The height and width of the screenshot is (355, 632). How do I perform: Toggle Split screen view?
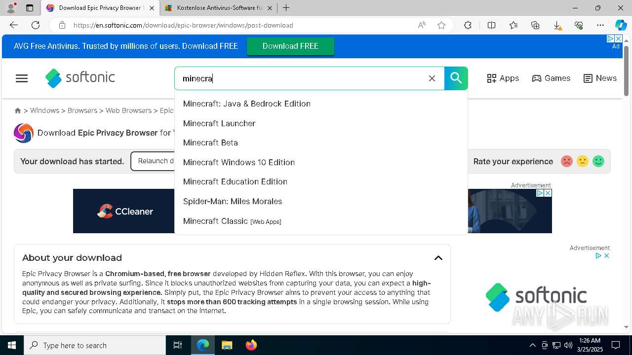pyautogui.click(x=491, y=25)
